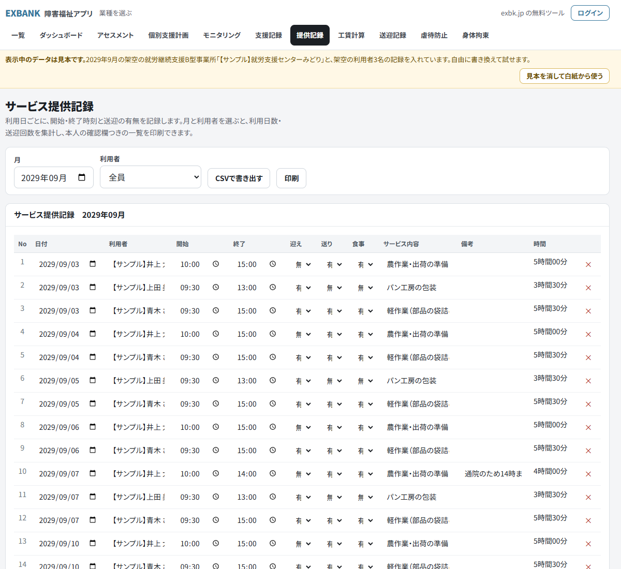Screen dimensions: 621x569
Task: Switch to the 送迎記録 tab
Action: click(x=393, y=35)
